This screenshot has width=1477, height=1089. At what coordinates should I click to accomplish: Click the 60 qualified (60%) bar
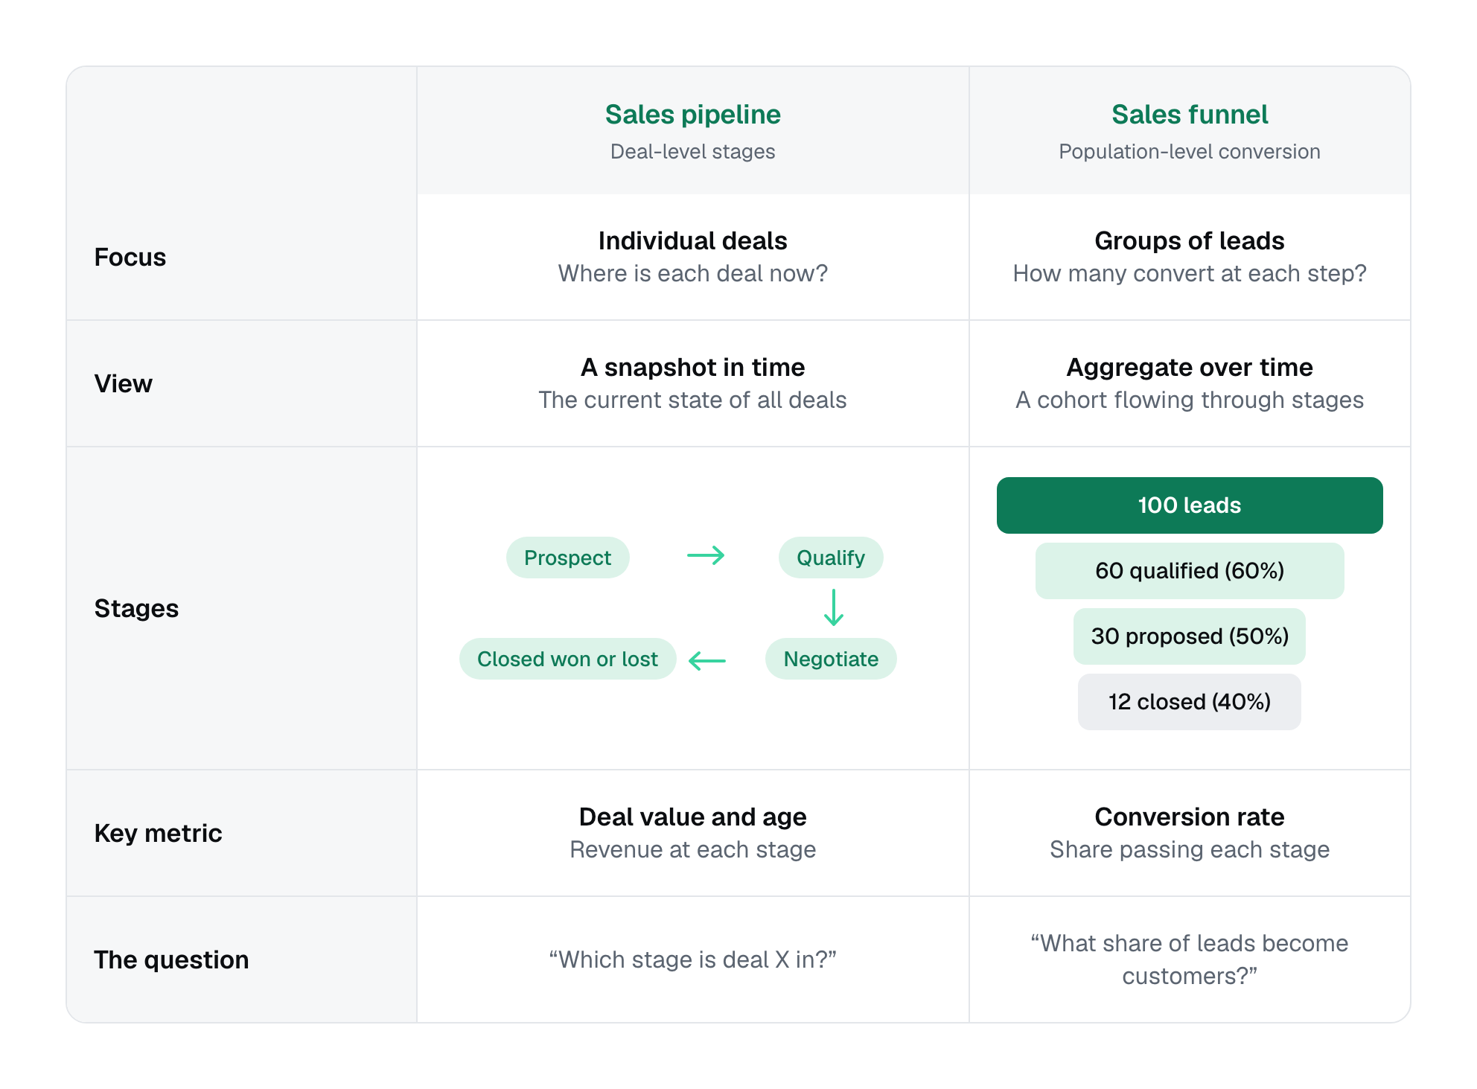point(1190,571)
